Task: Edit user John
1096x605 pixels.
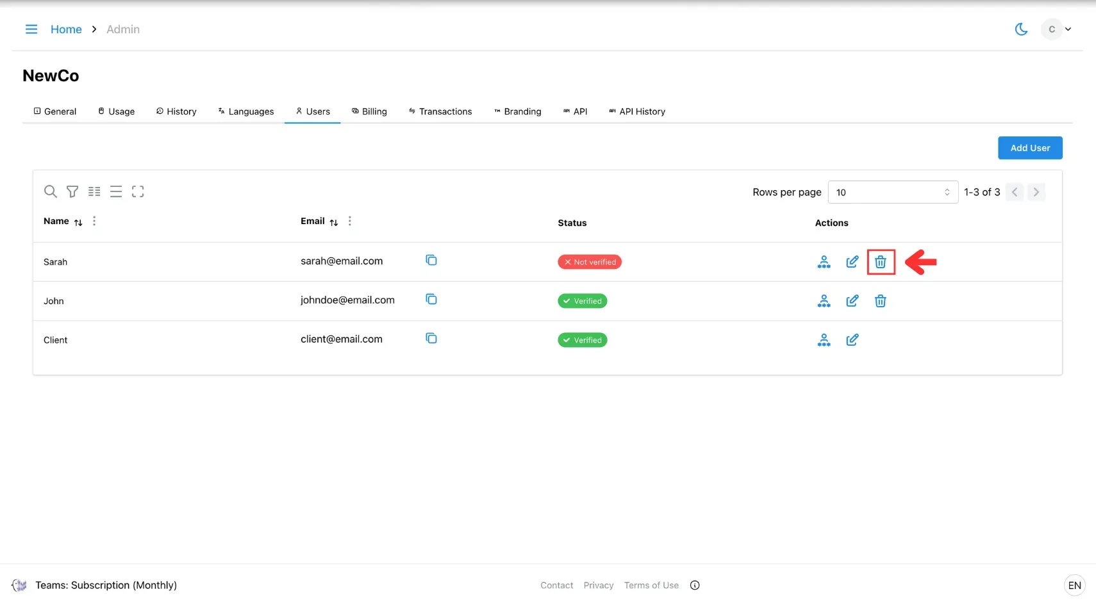Action: coord(852,301)
